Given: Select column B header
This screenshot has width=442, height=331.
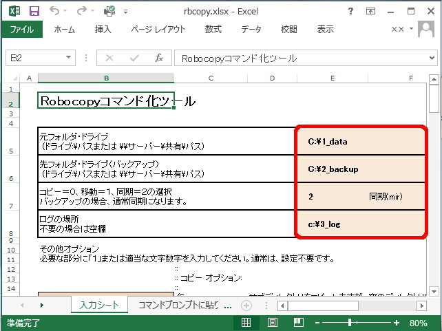Looking at the screenshot, I should [106, 78].
